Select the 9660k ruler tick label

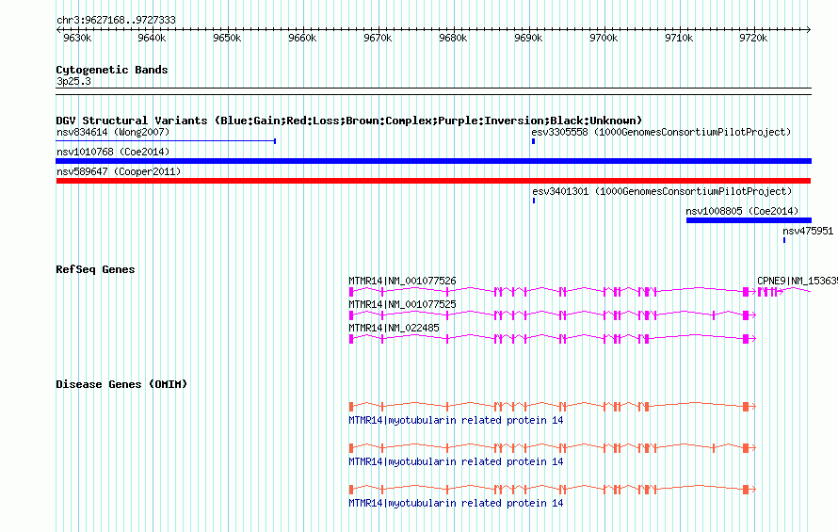pos(302,38)
